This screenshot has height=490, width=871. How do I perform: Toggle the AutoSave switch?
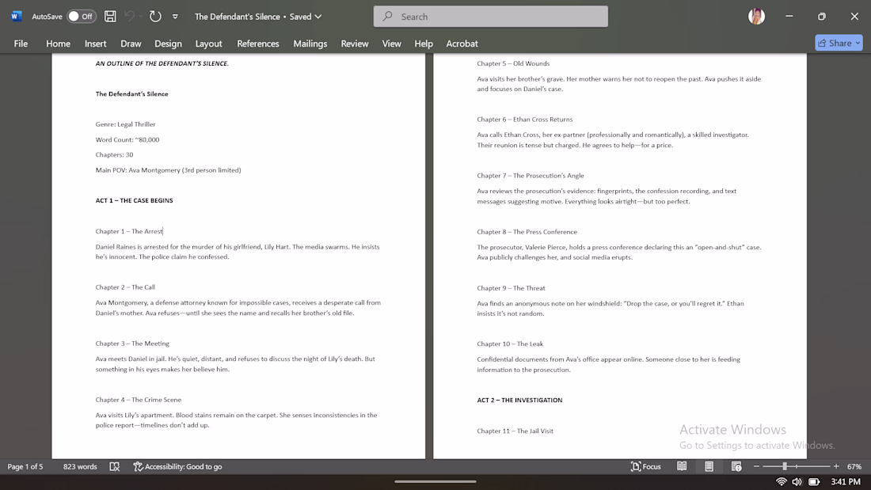pos(81,16)
